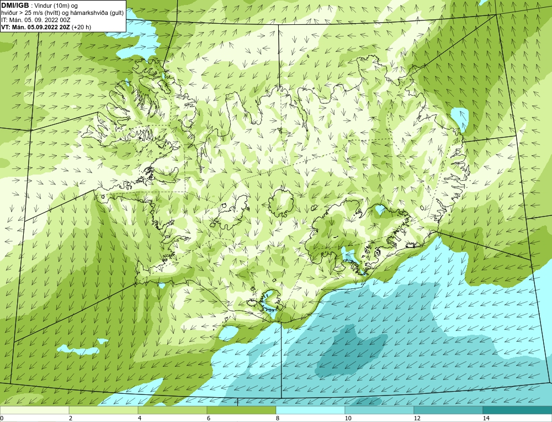Click legend scale label '2'

click(x=71, y=418)
